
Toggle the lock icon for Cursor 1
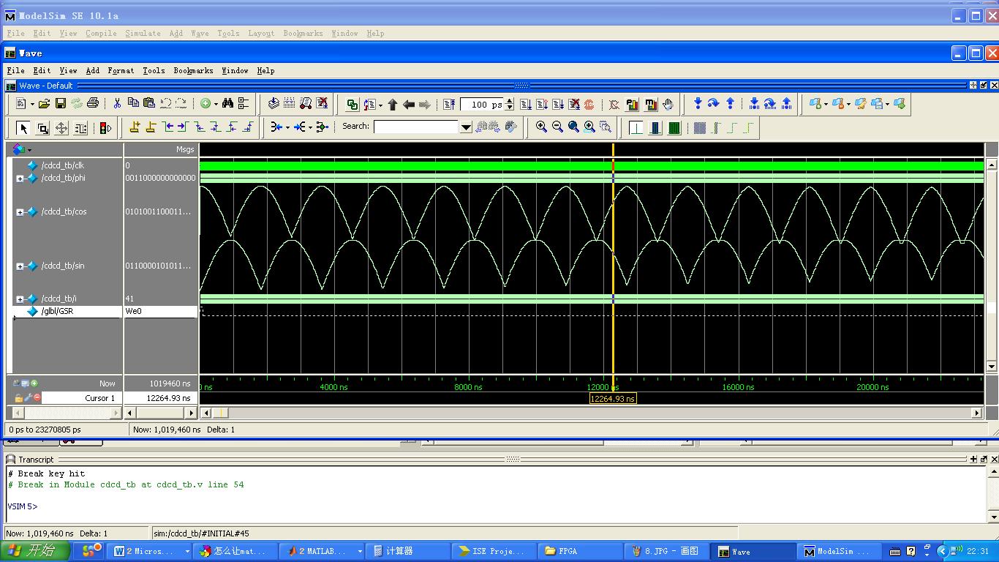[x=18, y=398]
